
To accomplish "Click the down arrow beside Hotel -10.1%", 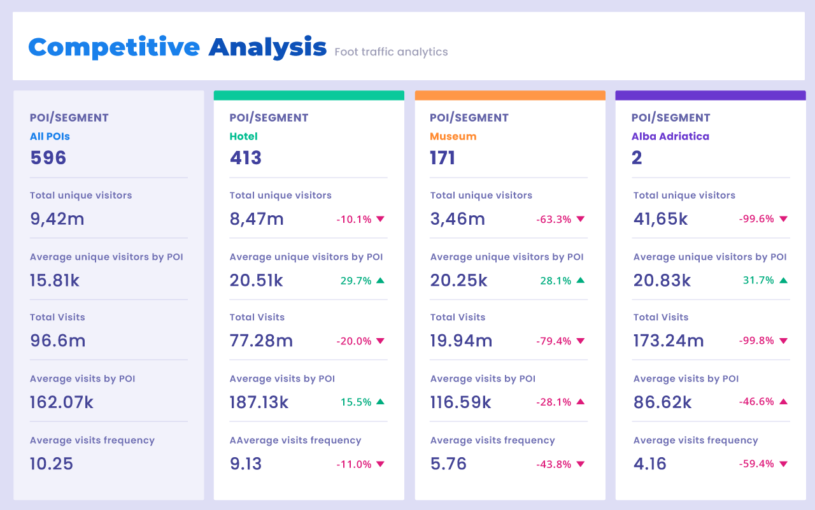I will (380, 219).
